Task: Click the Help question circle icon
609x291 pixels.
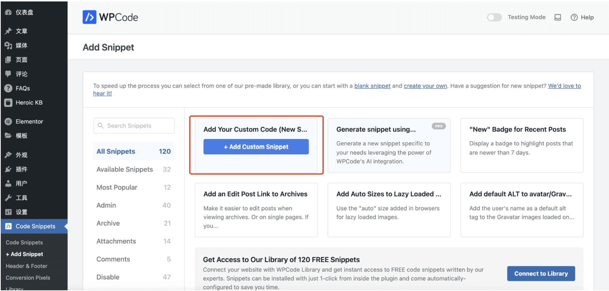Action: [x=574, y=17]
